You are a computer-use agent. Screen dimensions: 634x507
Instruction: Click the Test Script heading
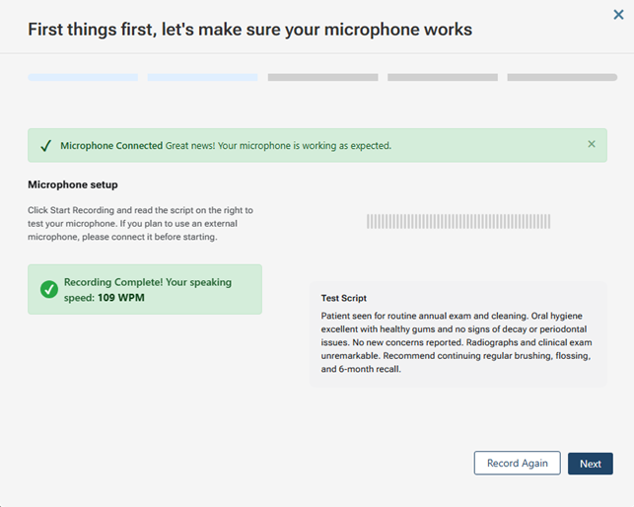click(344, 297)
